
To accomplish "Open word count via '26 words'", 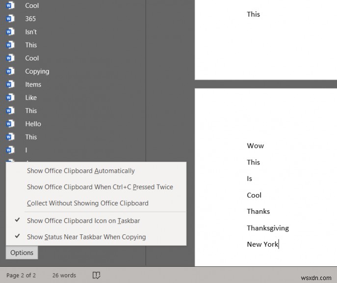I will (x=64, y=275).
